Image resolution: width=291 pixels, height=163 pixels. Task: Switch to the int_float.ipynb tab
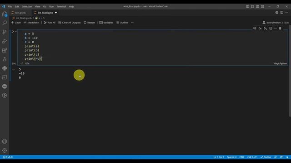45,13
